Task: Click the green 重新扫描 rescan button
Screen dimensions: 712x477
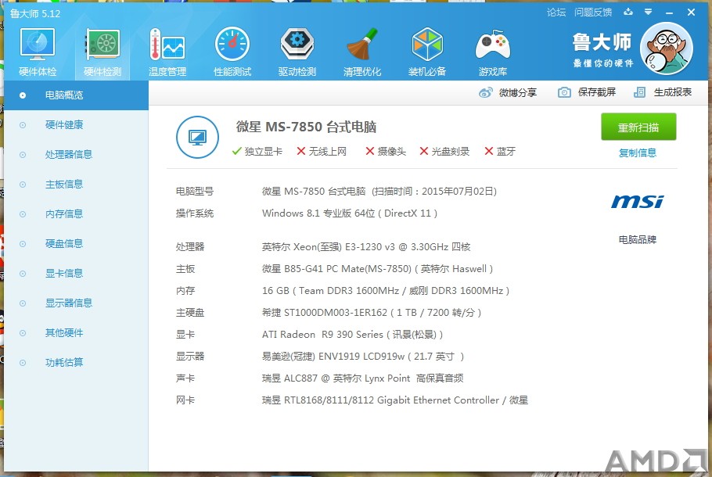Action: (638, 127)
